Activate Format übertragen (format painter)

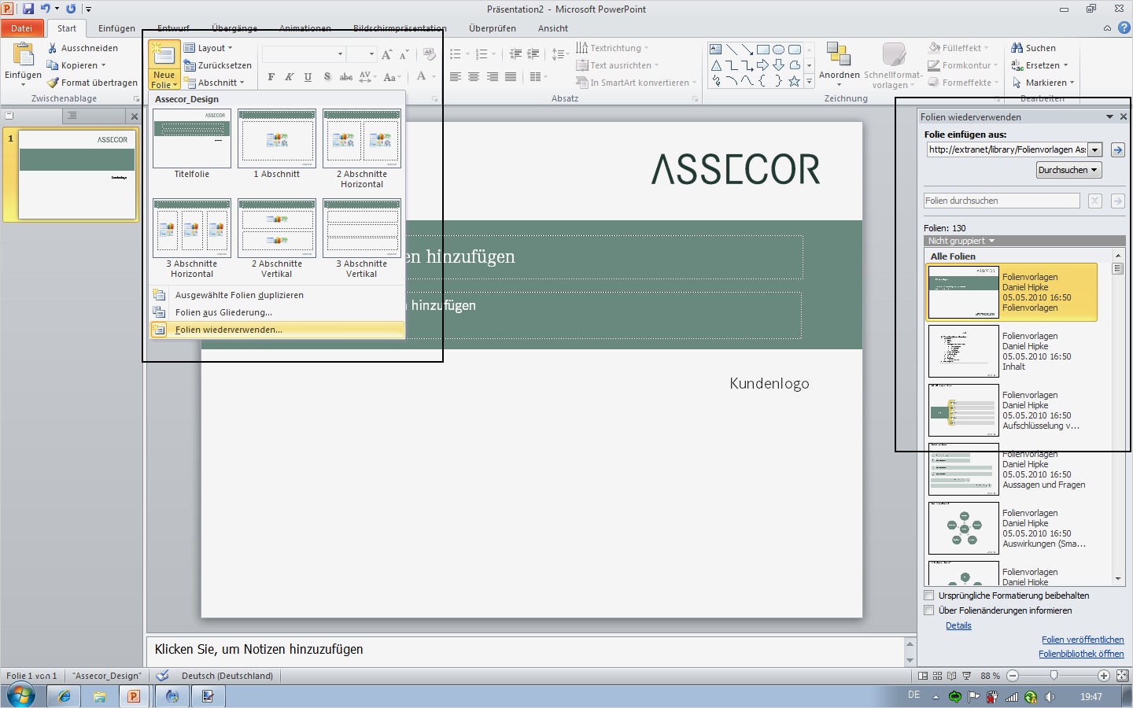pos(92,82)
